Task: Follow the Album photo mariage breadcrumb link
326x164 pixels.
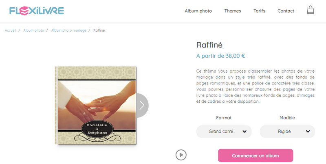Action: (68, 30)
